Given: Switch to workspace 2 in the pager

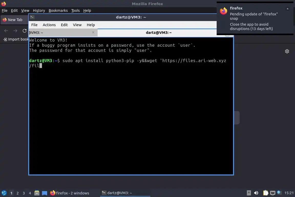Looking at the screenshot, I should 17,193.
